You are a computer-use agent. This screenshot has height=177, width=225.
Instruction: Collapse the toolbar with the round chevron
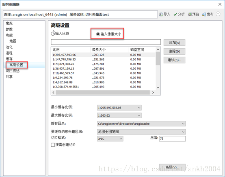218,14
